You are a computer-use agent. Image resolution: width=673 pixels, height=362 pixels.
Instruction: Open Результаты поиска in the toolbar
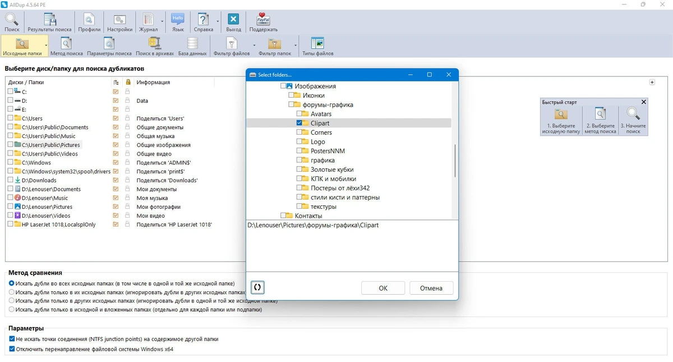pos(49,21)
